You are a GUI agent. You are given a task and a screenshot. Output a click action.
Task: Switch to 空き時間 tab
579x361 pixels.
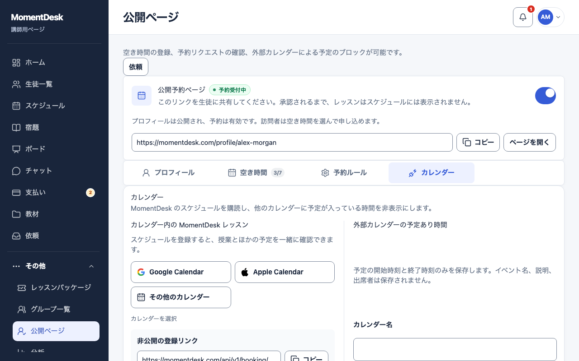[x=256, y=173]
